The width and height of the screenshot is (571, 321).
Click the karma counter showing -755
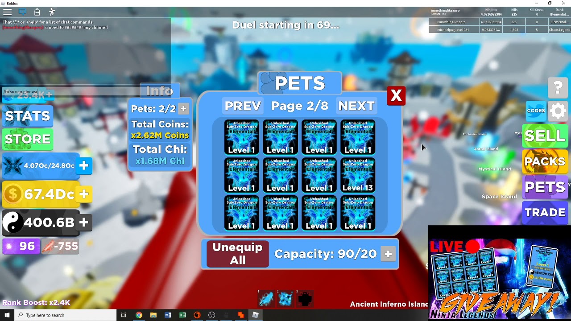[60, 246]
